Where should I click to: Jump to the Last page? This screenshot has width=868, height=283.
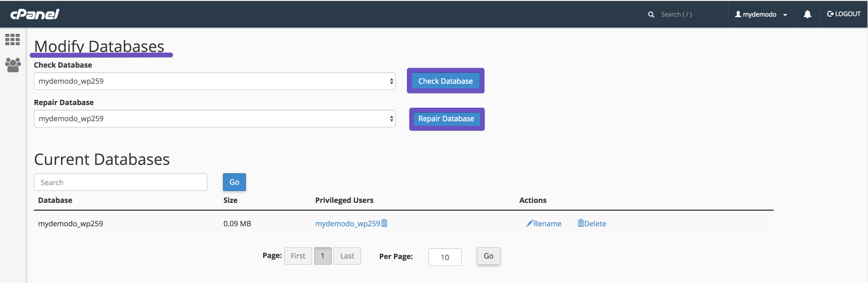point(347,256)
